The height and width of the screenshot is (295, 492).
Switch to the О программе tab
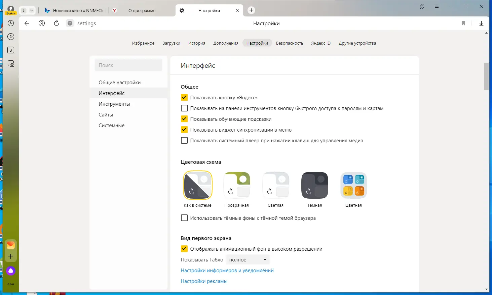point(142,10)
